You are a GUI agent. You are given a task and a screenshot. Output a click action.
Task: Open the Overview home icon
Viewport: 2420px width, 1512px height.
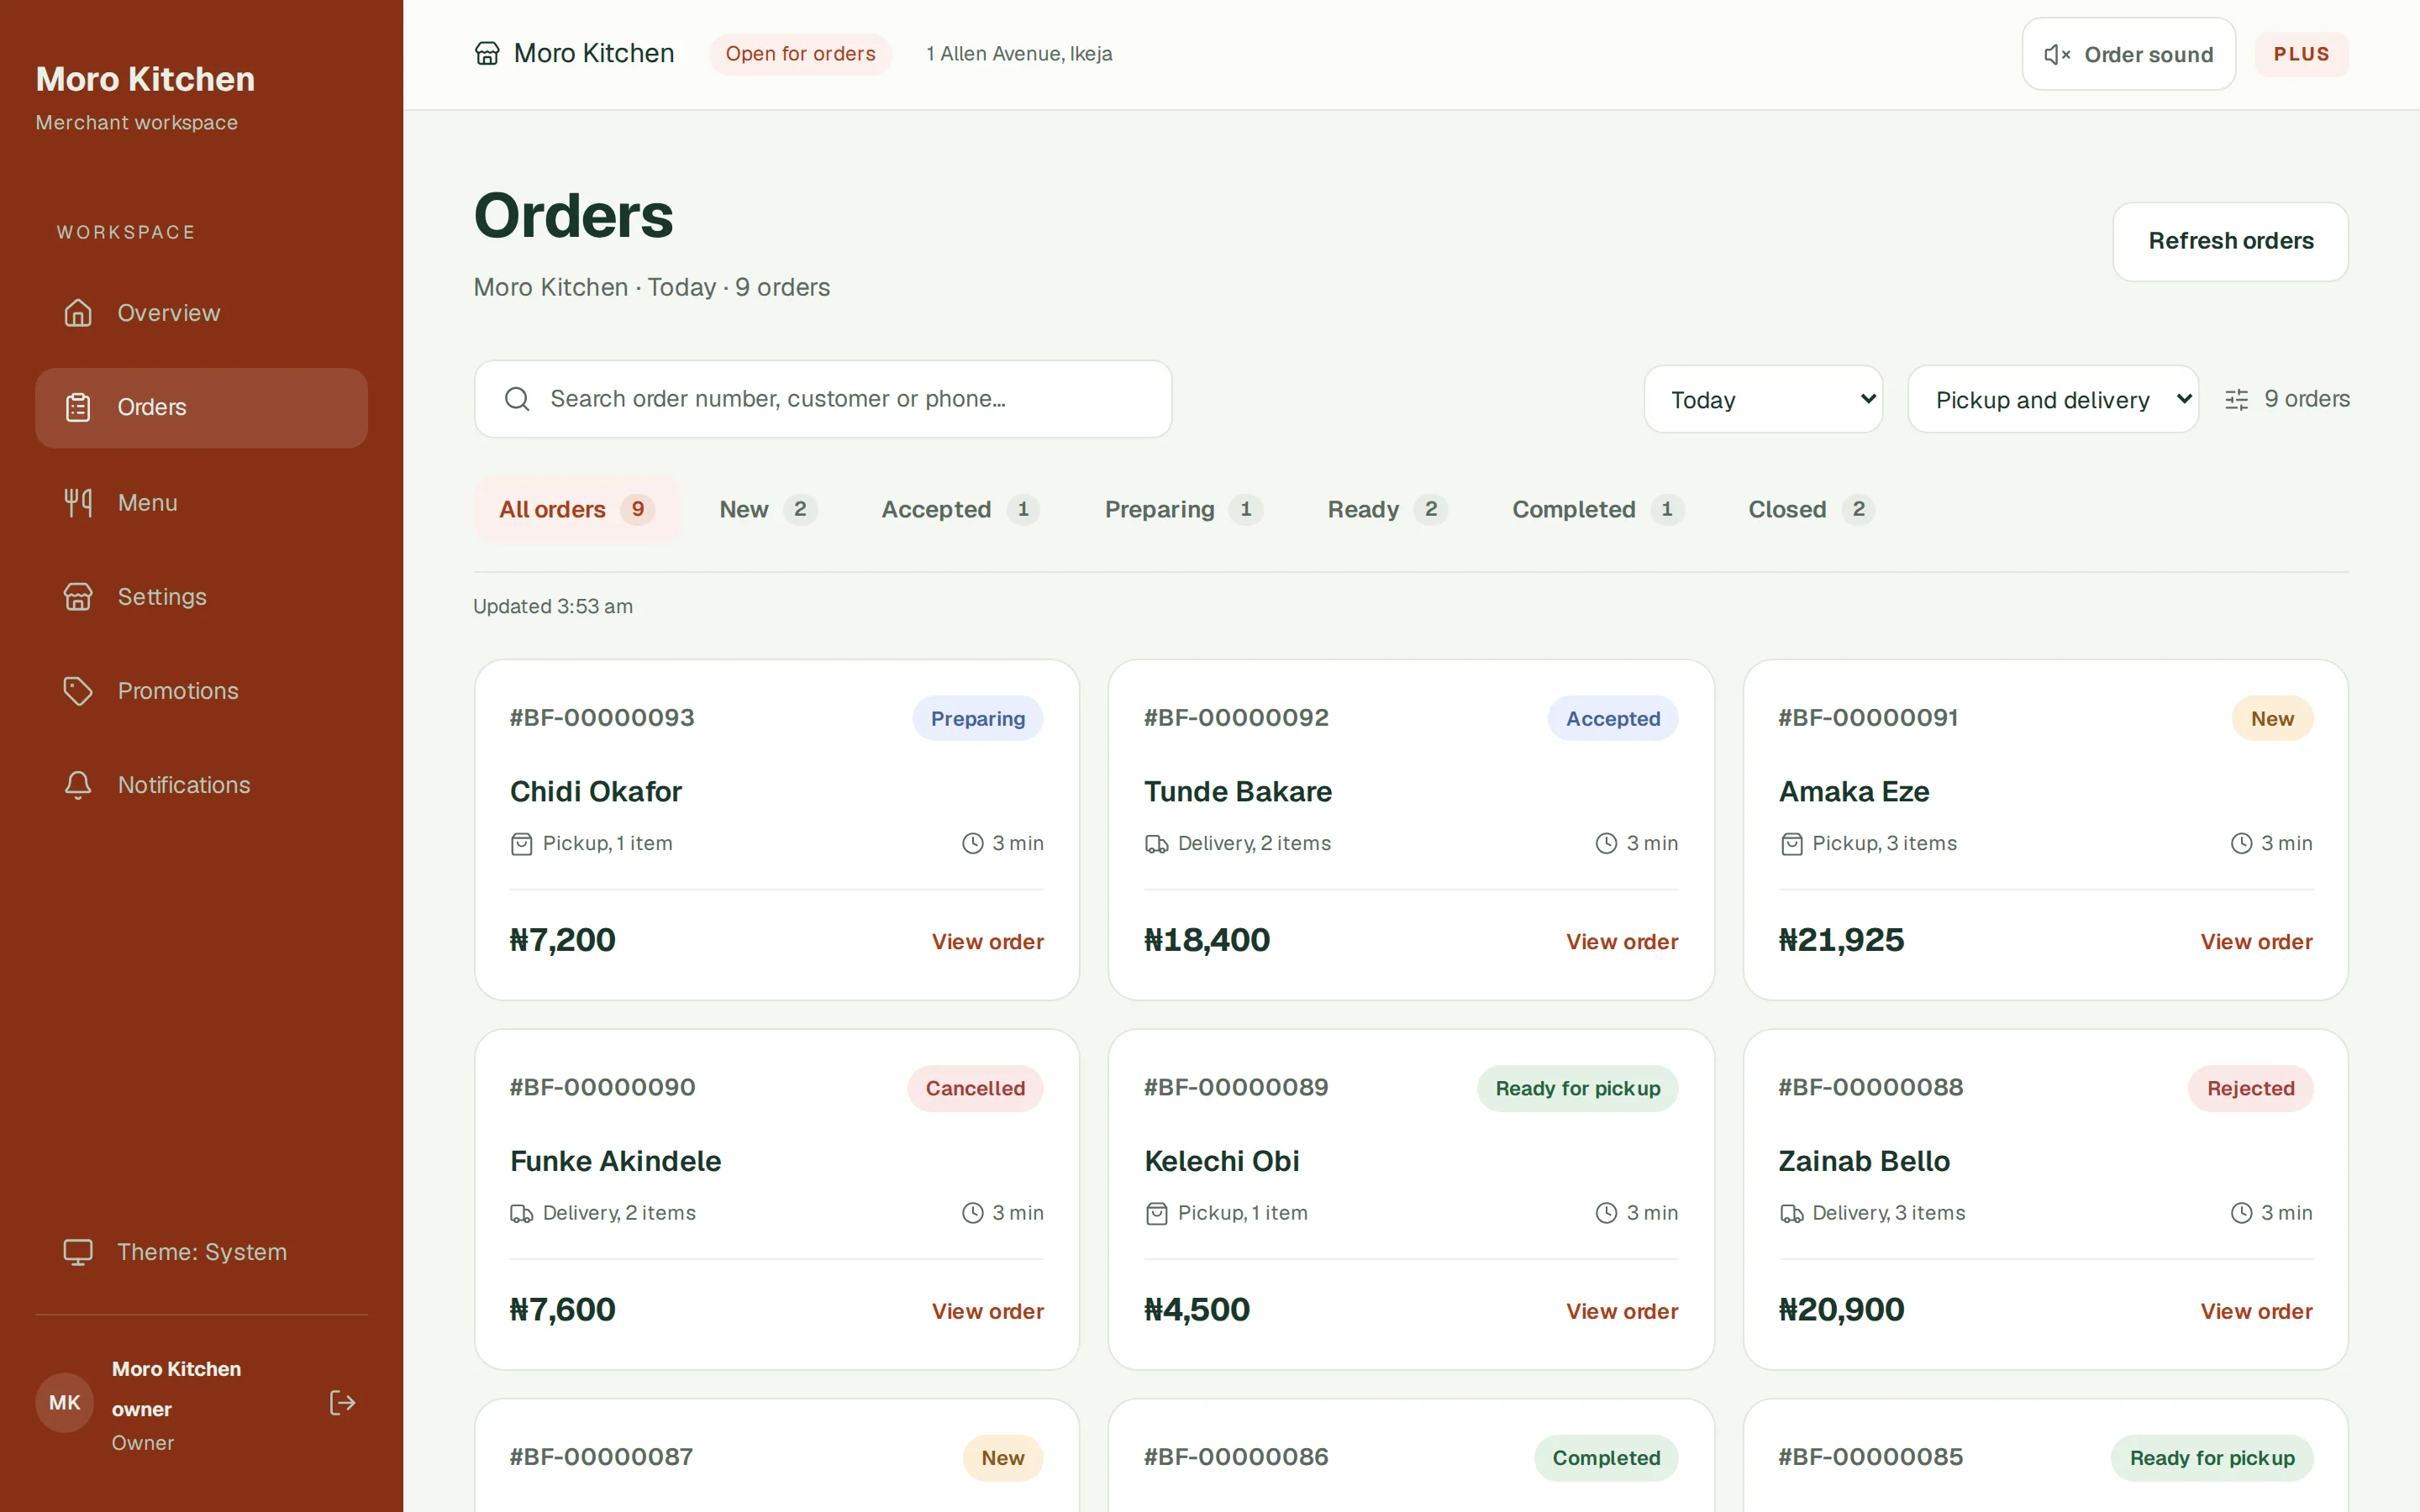coord(78,313)
